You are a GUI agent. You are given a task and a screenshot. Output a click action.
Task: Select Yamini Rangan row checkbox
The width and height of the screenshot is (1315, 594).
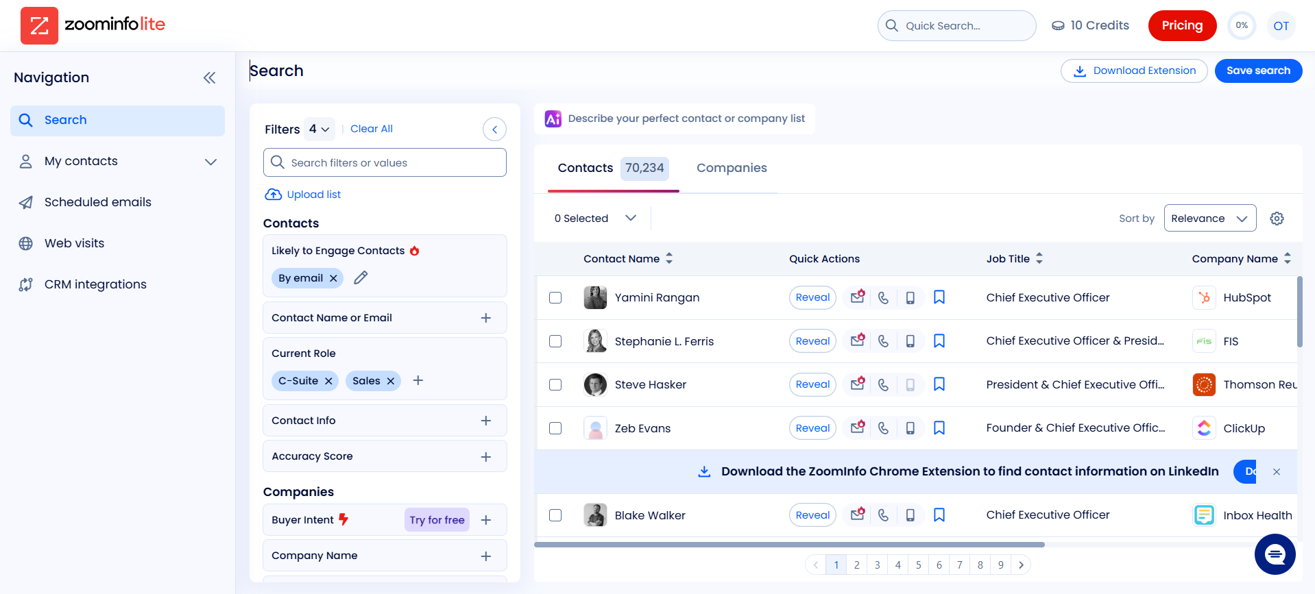pos(555,298)
